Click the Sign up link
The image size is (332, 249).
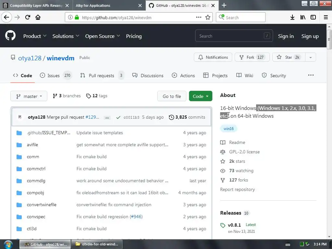310,36
